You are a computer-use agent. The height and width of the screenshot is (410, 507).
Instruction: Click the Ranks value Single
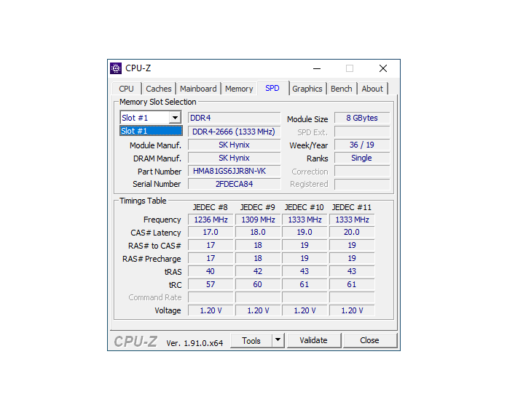(x=362, y=158)
